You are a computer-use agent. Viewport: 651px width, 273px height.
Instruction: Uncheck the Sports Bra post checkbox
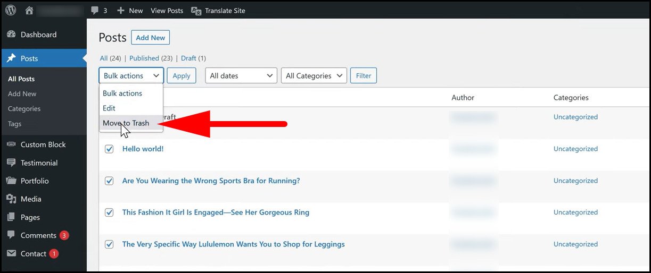(109, 181)
